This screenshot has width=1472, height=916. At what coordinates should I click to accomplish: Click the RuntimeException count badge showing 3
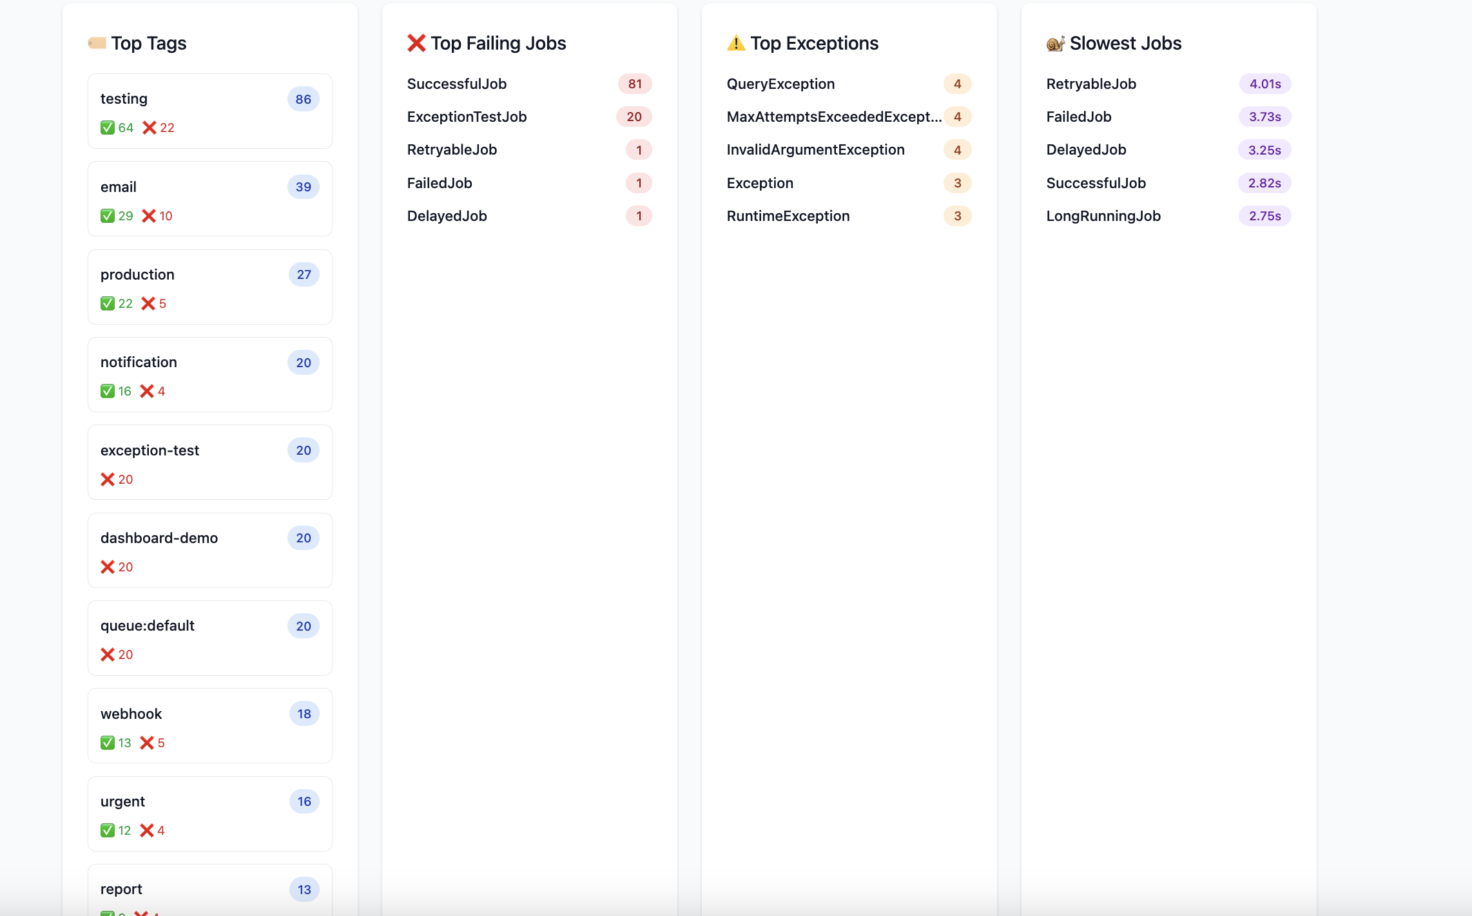[x=957, y=216]
